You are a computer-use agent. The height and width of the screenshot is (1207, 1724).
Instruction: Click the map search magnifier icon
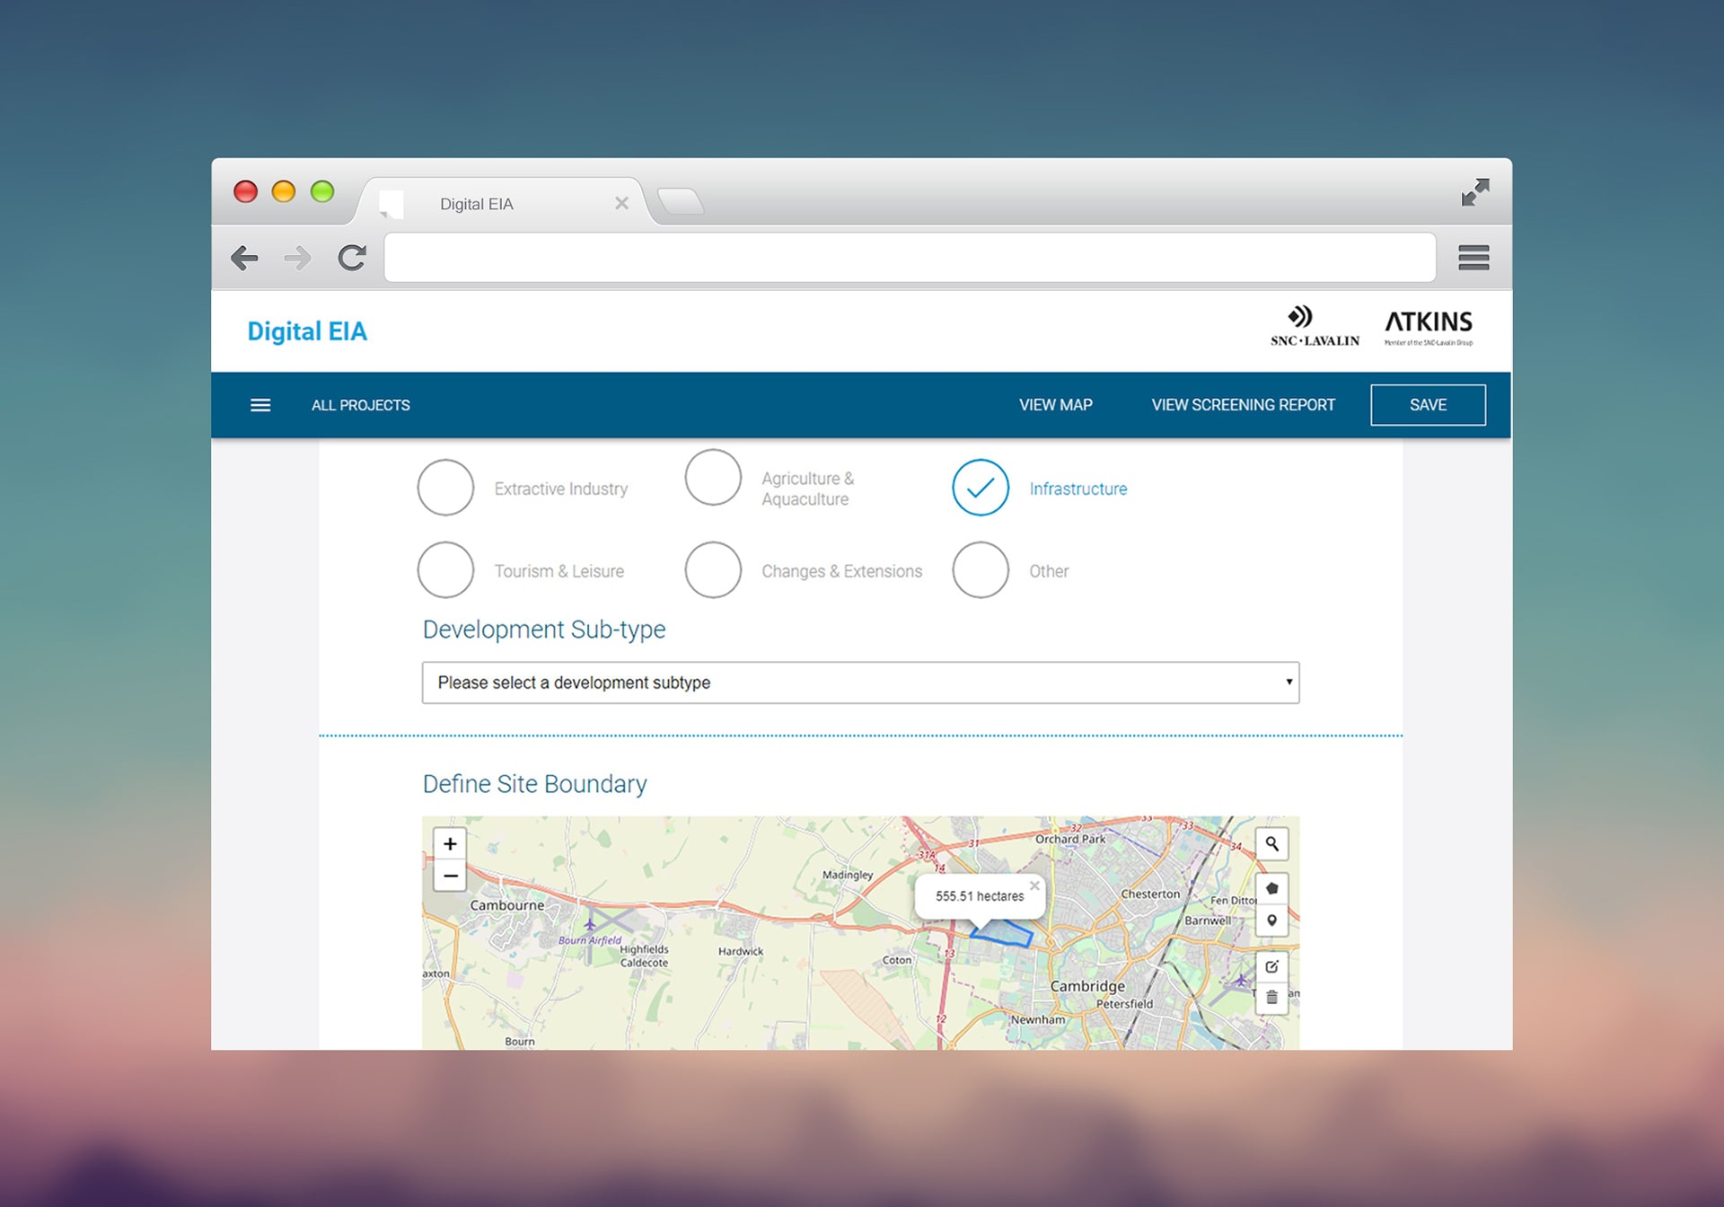tap(1271, 844)
